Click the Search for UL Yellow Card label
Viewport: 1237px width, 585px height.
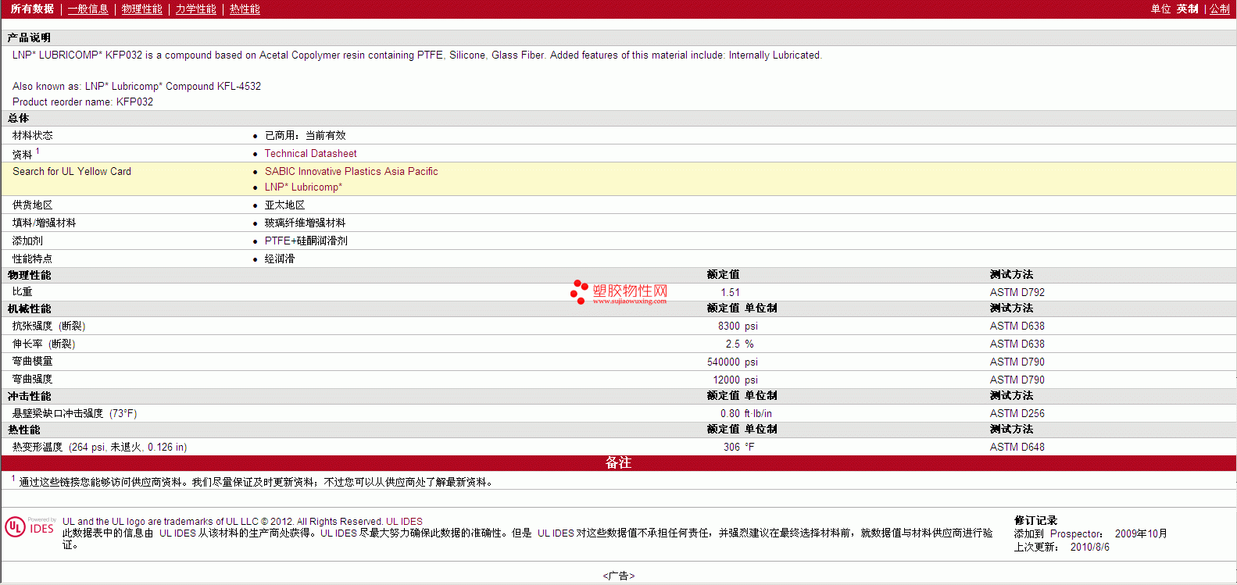pyautogui.click(x=72, y=171)
